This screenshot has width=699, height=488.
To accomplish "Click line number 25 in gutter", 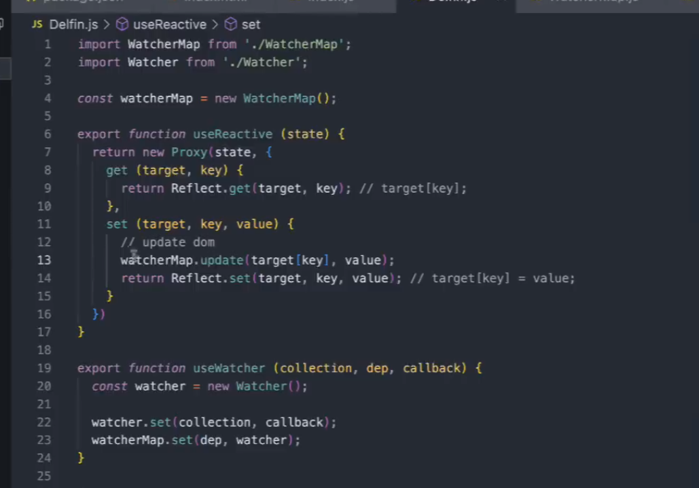I will coord(44,476).
